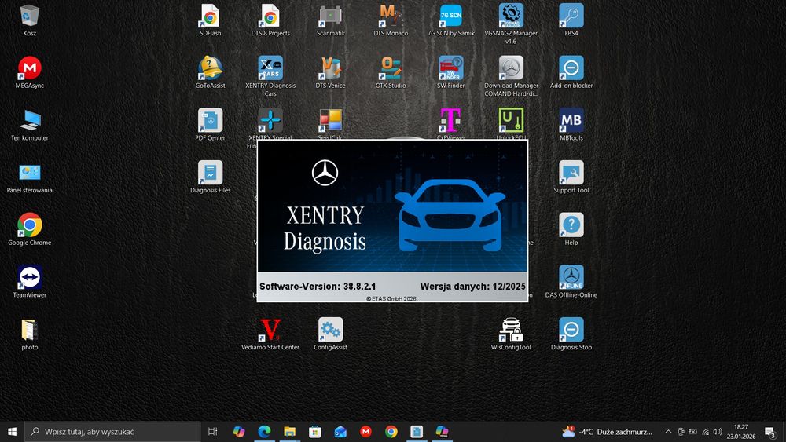Screen dimensions: 786x442
Task: Open network status in system tray
Action: 705,432
